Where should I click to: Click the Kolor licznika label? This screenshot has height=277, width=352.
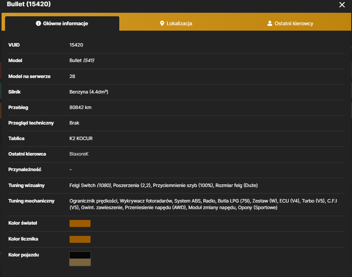point(23,239)
